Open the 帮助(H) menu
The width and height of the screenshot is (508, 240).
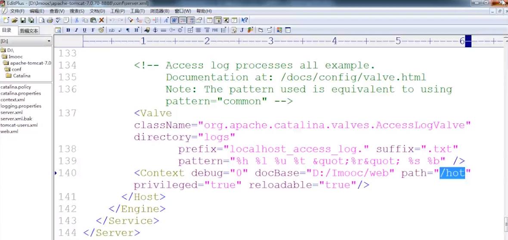pos(204,11)
